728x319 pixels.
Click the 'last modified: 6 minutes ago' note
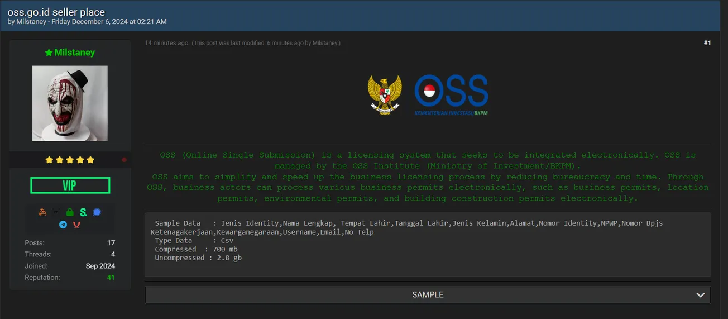(266, 43)
